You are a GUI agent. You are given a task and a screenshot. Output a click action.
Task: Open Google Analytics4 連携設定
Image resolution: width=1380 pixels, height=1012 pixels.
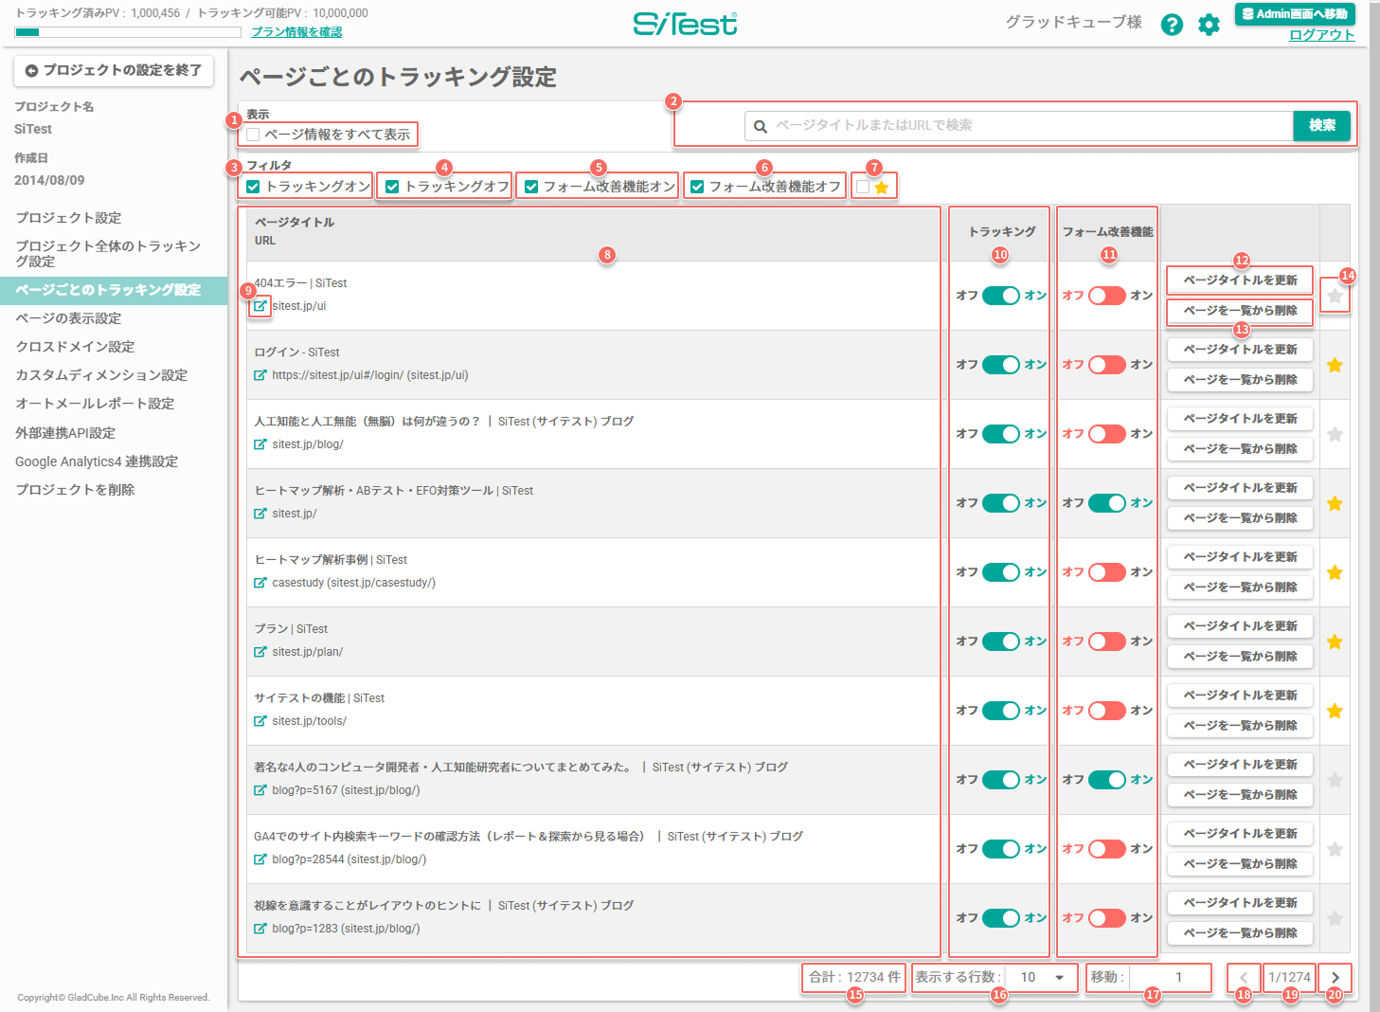tap(97, 461)
